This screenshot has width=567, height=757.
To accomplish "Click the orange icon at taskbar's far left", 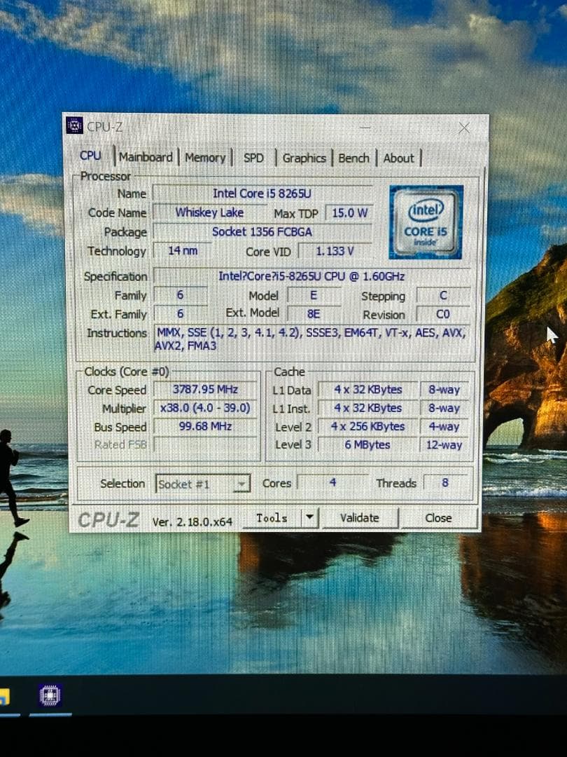I will (5, 694).
